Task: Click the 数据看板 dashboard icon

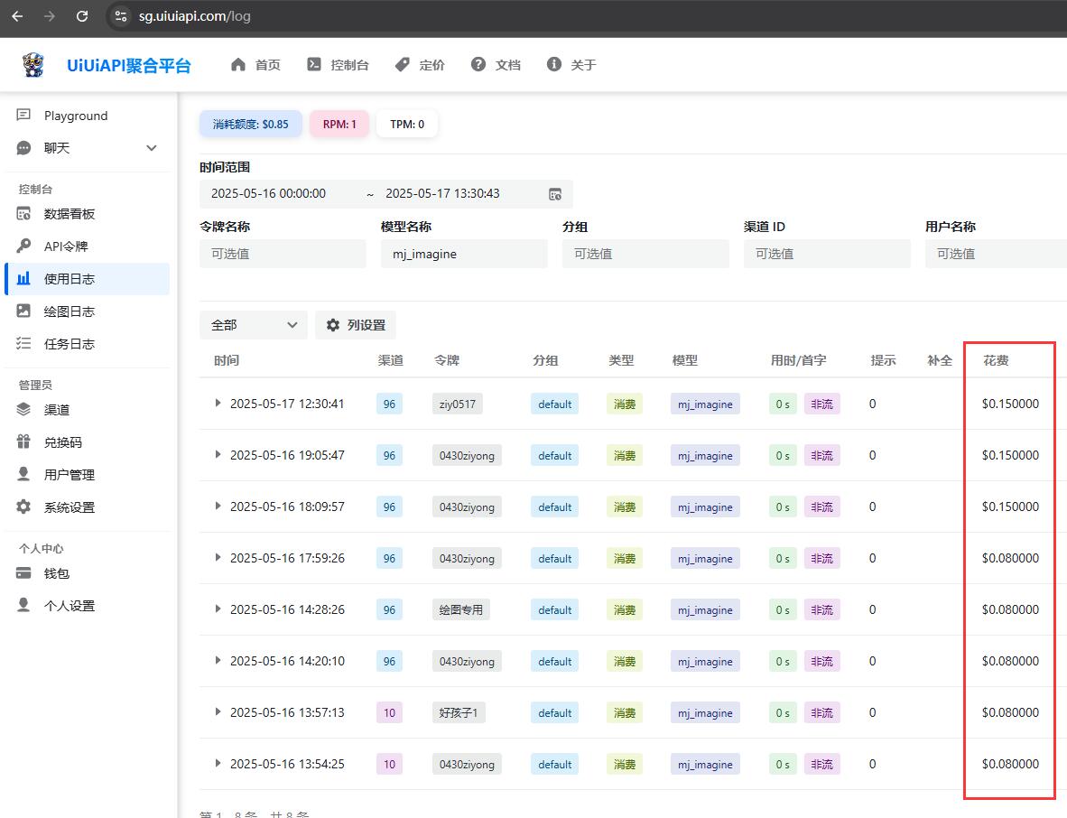Action: click(x=23, y=214)
